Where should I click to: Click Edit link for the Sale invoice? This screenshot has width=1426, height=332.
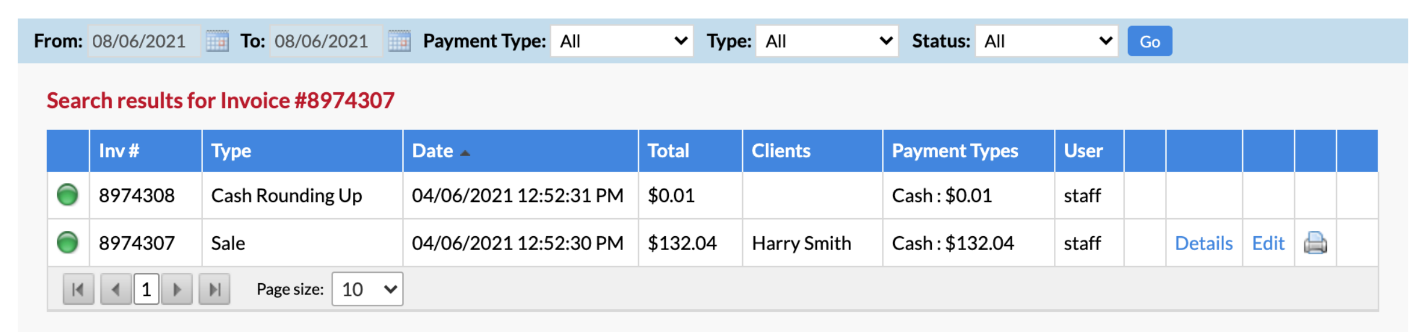click(1268, 243)
